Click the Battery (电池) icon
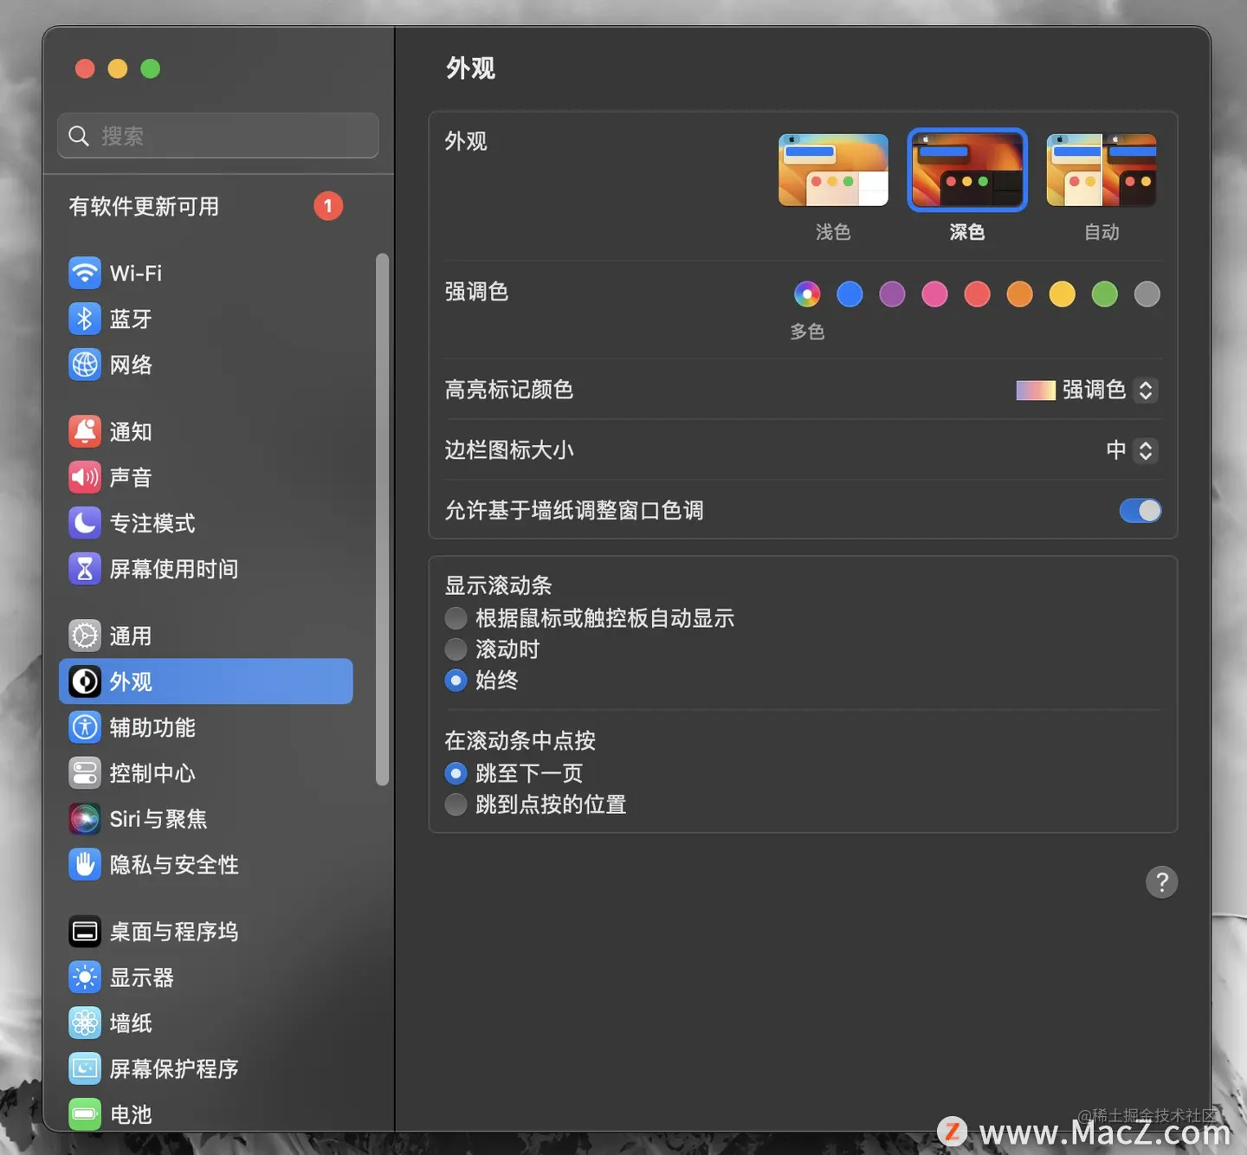This screenshot has height=1155, width=1247. tap(85, 1114)
